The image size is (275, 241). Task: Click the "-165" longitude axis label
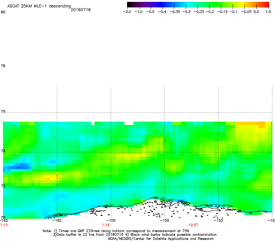pos(4,221)
